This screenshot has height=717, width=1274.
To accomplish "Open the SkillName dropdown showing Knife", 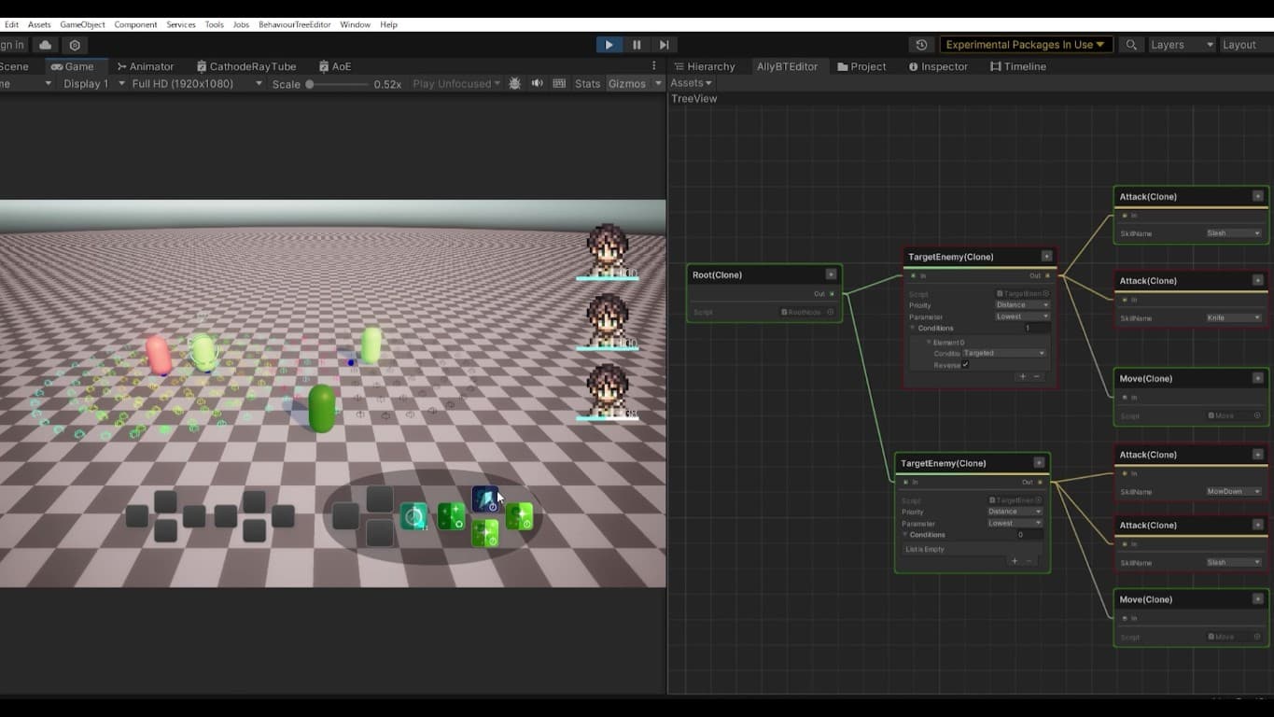I will pos(1233,318).
